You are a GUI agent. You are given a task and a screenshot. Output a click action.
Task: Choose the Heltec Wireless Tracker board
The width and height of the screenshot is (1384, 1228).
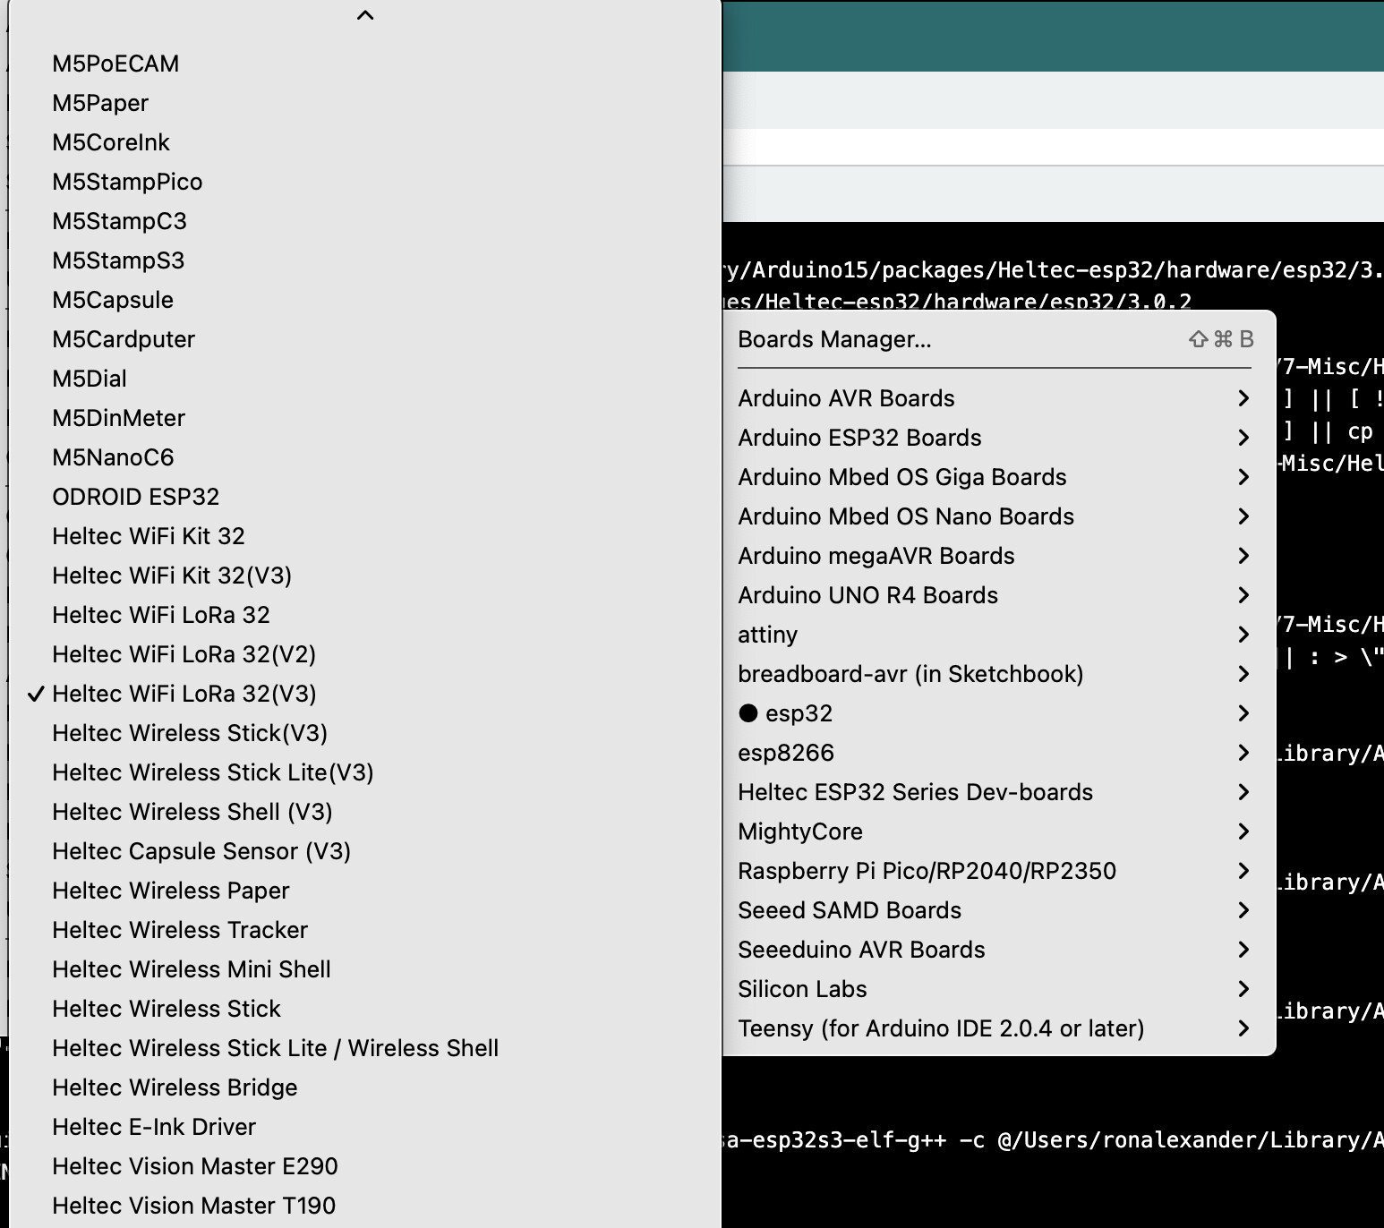(x=180, y=930)
